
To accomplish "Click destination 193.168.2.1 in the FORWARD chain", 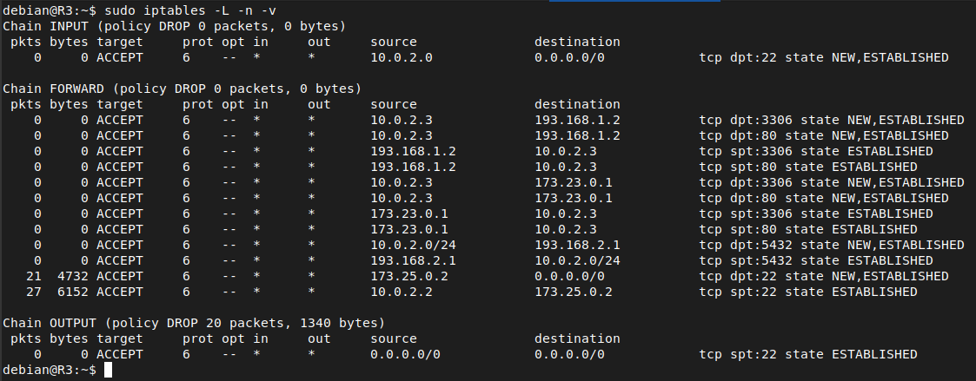I will [577, 245].
